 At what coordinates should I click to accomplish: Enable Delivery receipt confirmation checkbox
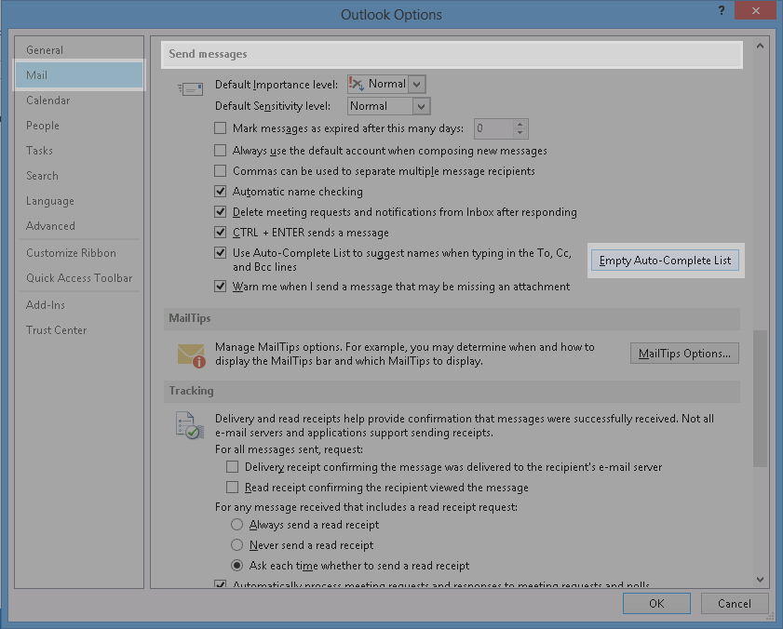(232, 467)
